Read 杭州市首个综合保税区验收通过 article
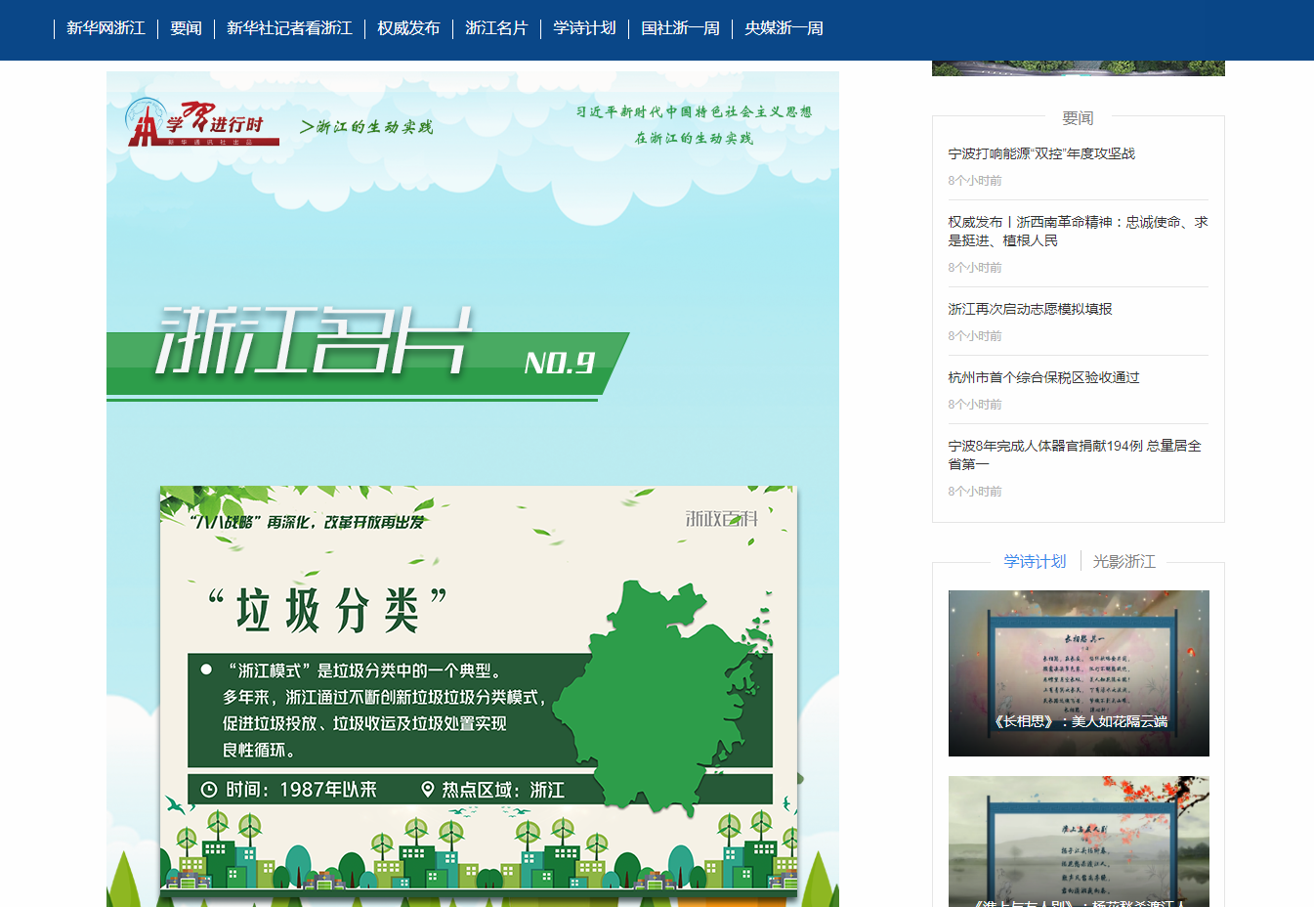Viewport: 1314px width, 907px height. (x=1043, y=377)
